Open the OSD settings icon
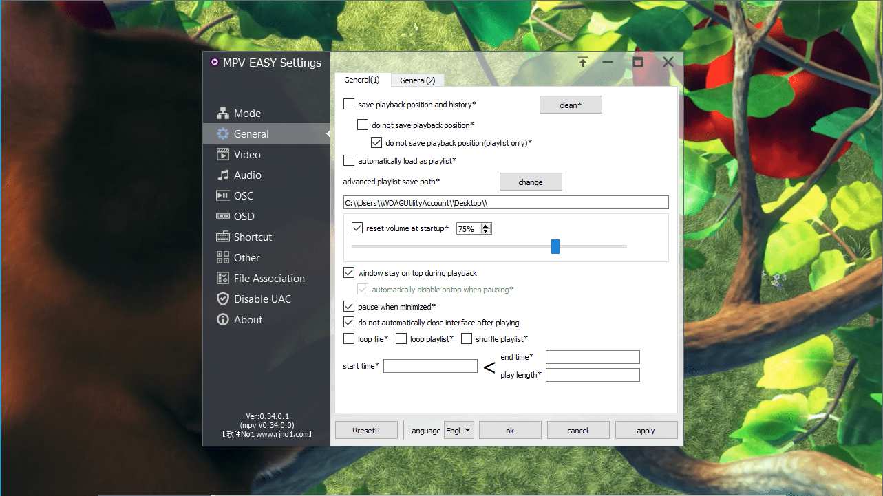The width and height of the screenshot is (883, 496). (222, 217)
